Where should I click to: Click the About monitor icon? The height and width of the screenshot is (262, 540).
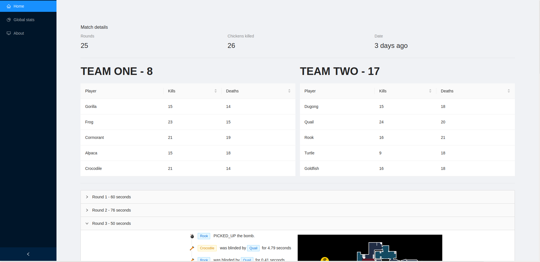click(9, 33)
